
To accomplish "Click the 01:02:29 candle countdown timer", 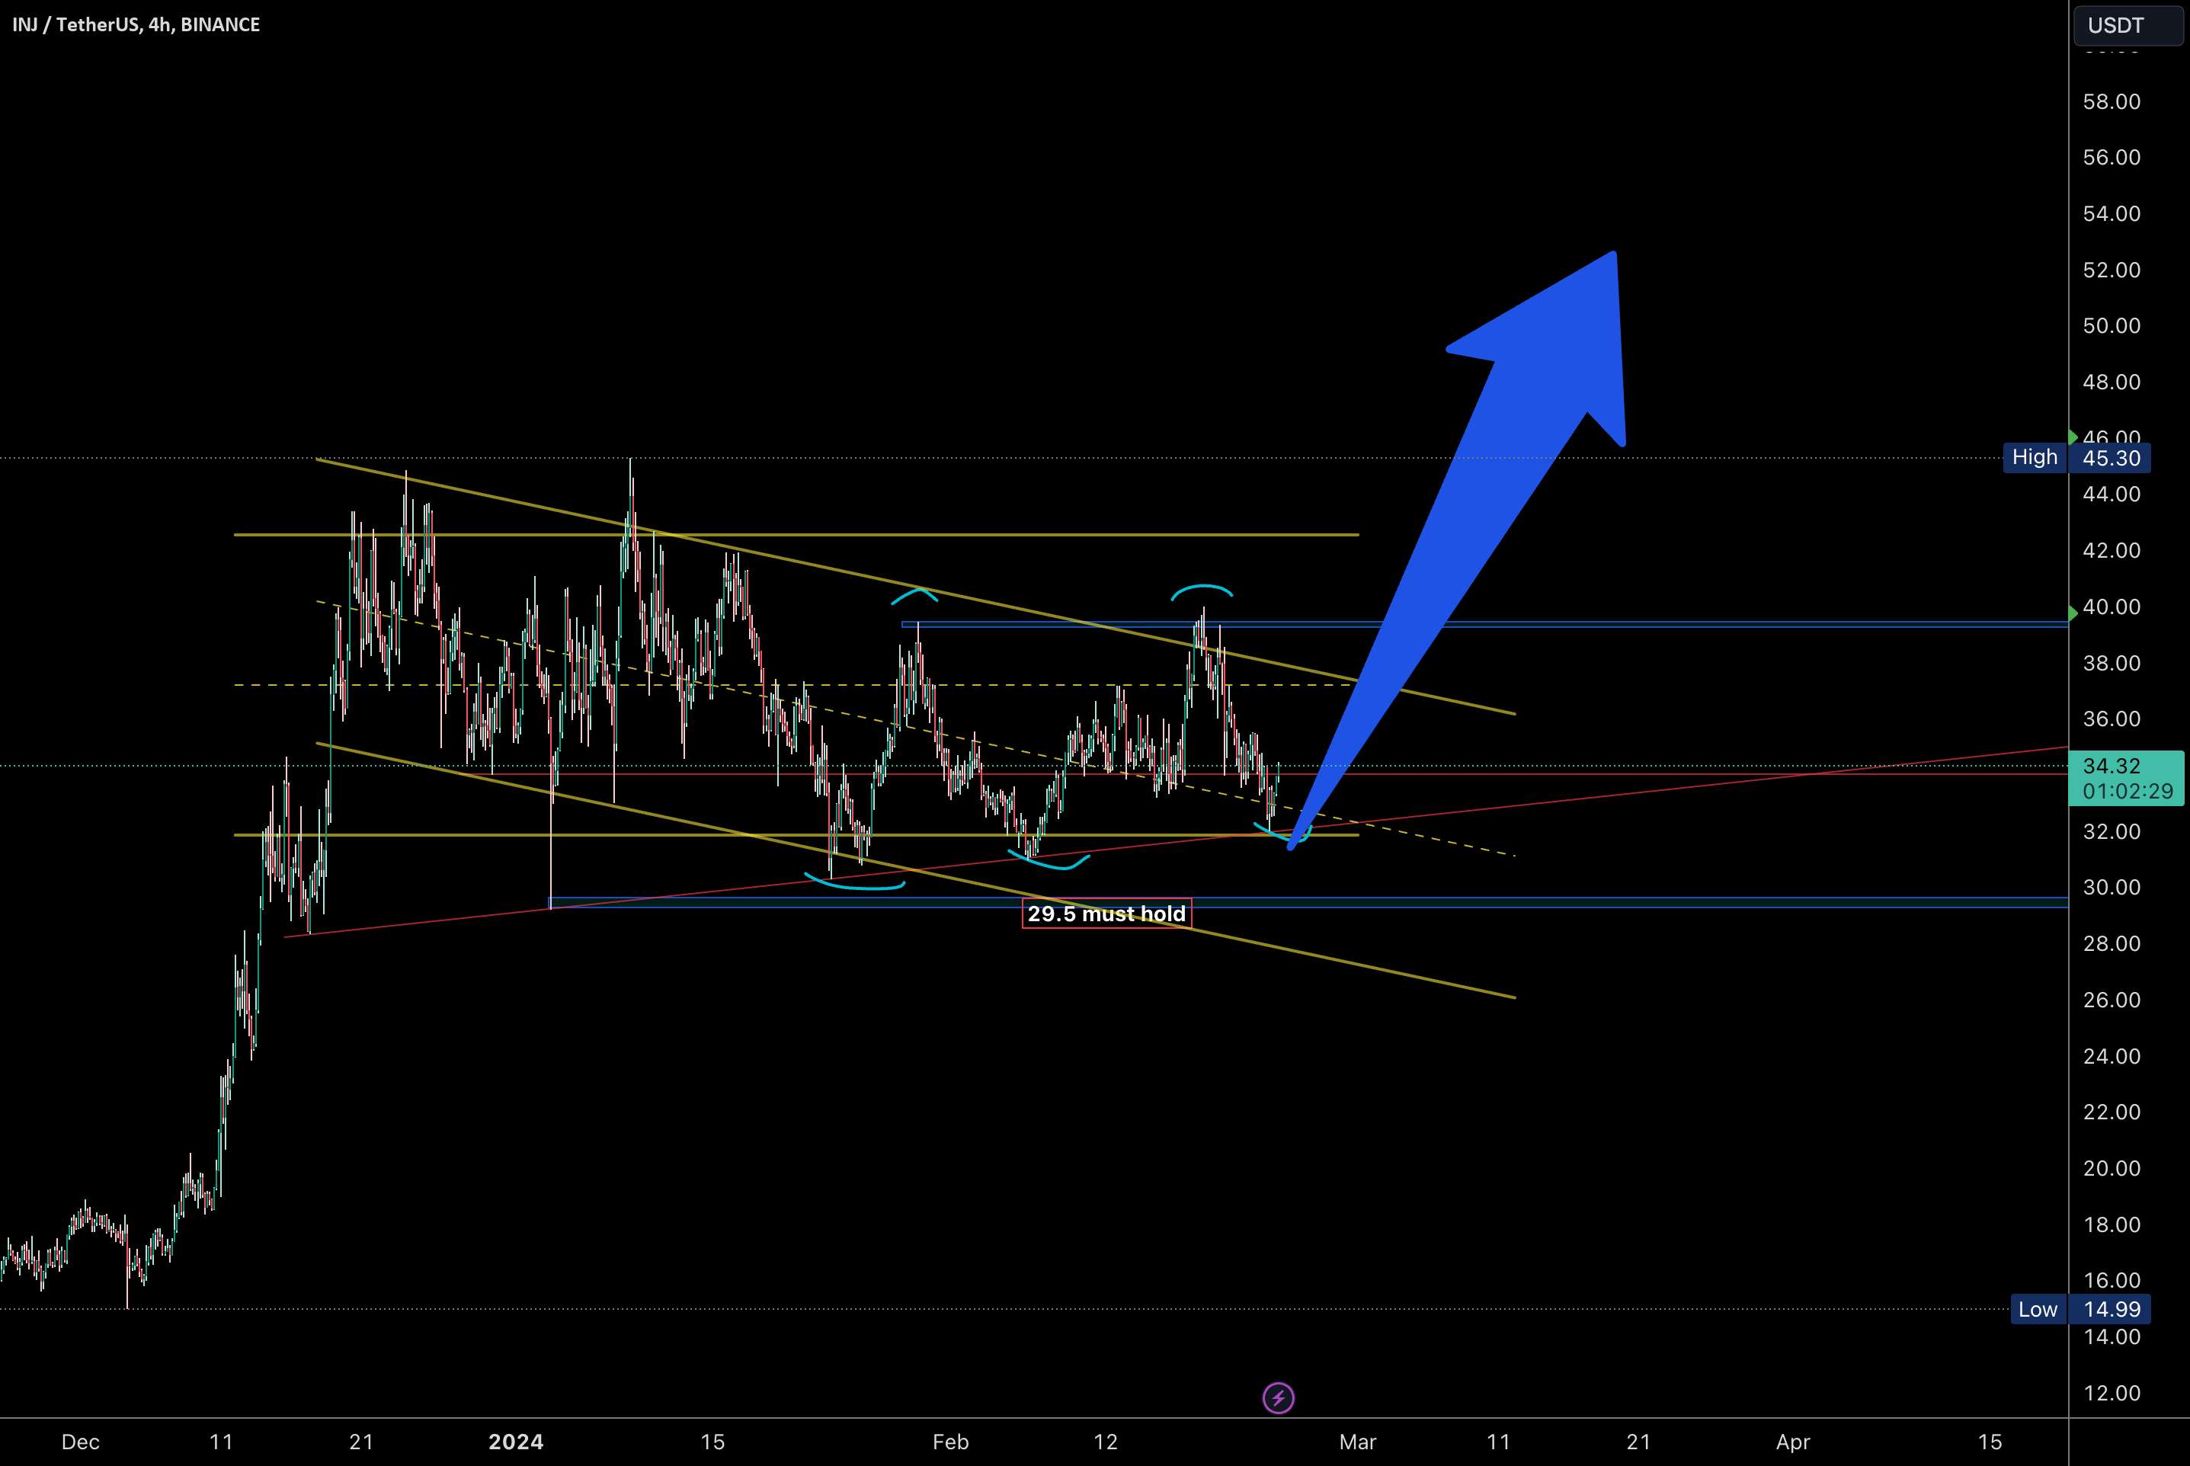I will click(2128, 791).
